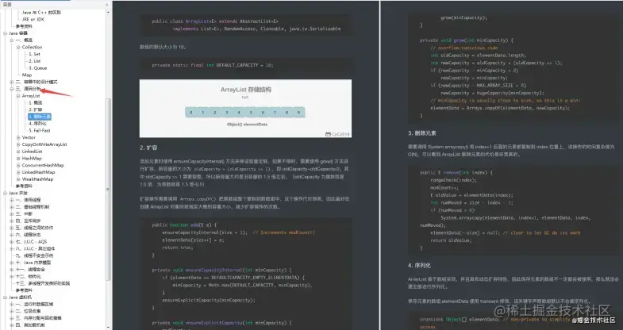Select the highlighted 3. 删除元素 bookmark
This screenshot has height=330, width=623.
(40, 117)
